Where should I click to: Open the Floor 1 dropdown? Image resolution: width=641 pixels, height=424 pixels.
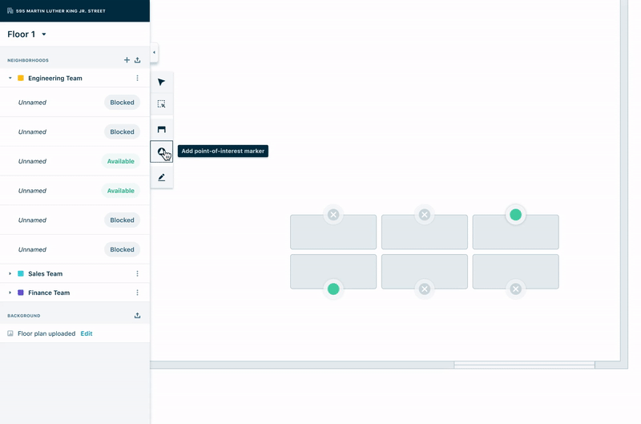(x=27, y=34)
